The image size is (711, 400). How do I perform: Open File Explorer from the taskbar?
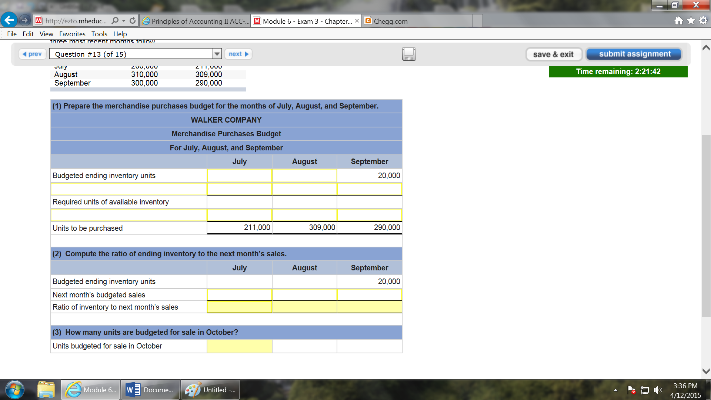pyautogui.click(x=46, y=390)
